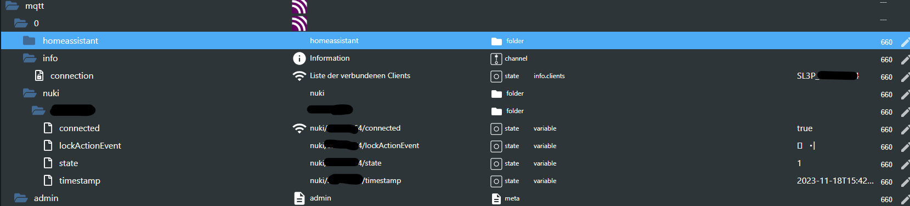Collapse the mqtt root folder
This screenshot has width=910, height=206.
[12, 6]
